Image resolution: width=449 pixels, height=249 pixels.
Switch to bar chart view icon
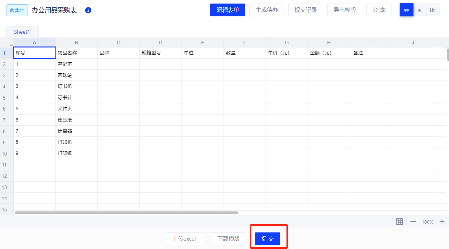[419, 10]
